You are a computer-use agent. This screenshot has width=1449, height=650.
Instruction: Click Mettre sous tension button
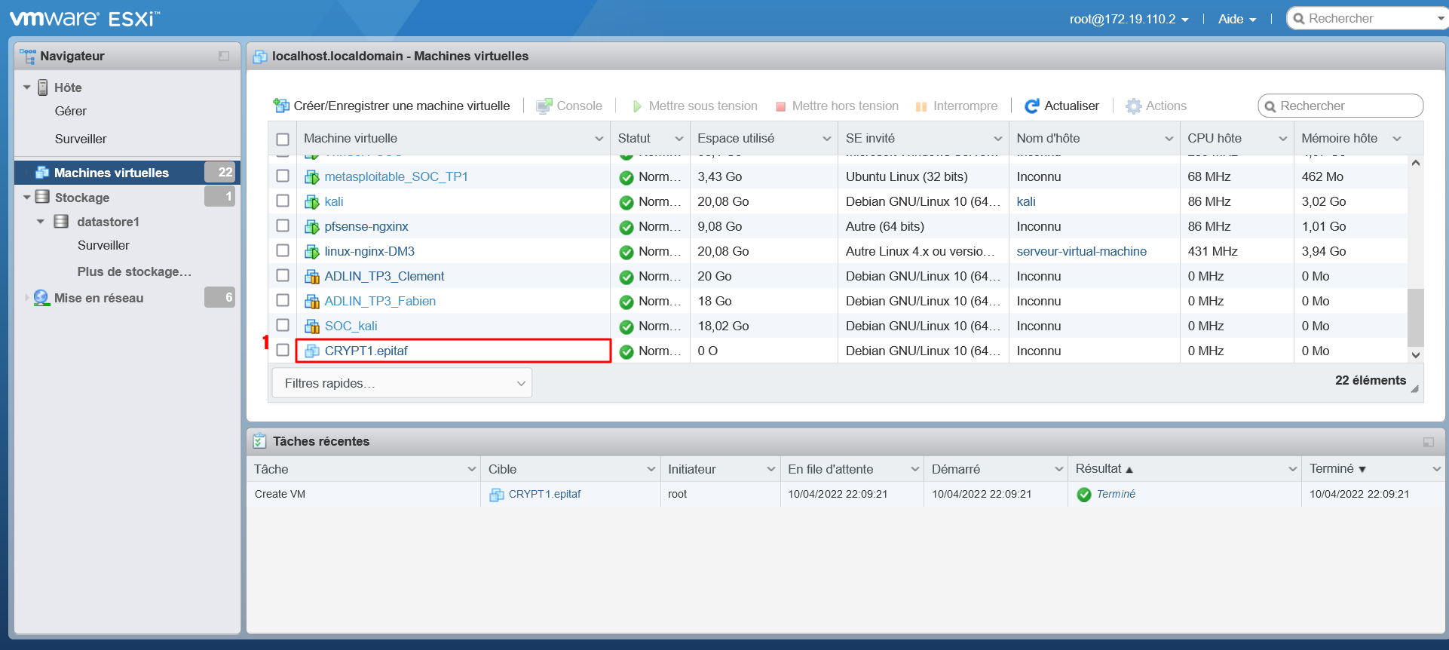click(x=694, y=106)
